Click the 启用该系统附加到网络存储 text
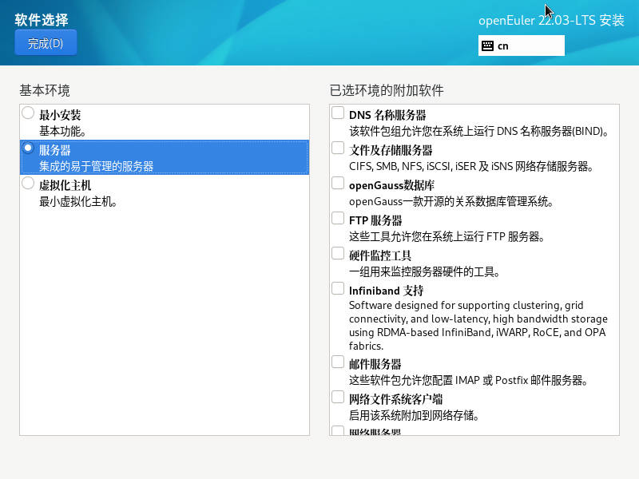The height and width of the screenshot is (479, 639). coord(414,415)
